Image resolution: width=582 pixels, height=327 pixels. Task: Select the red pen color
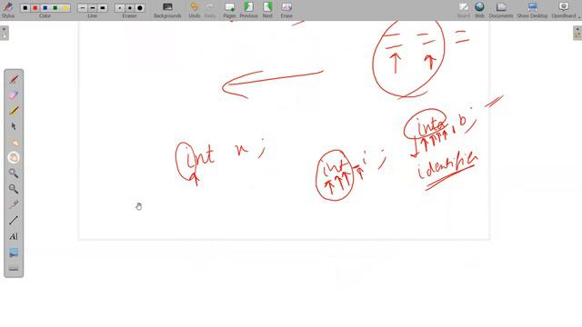click(35, 8)
